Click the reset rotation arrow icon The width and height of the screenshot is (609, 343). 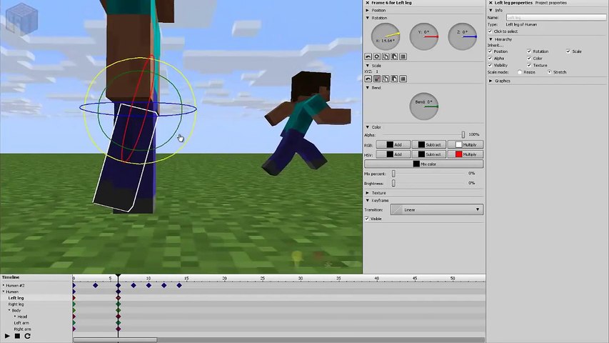tap(368, 56)
